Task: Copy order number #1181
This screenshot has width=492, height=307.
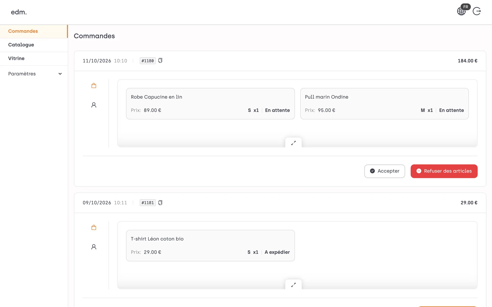Action: click(x=160, y=203)
